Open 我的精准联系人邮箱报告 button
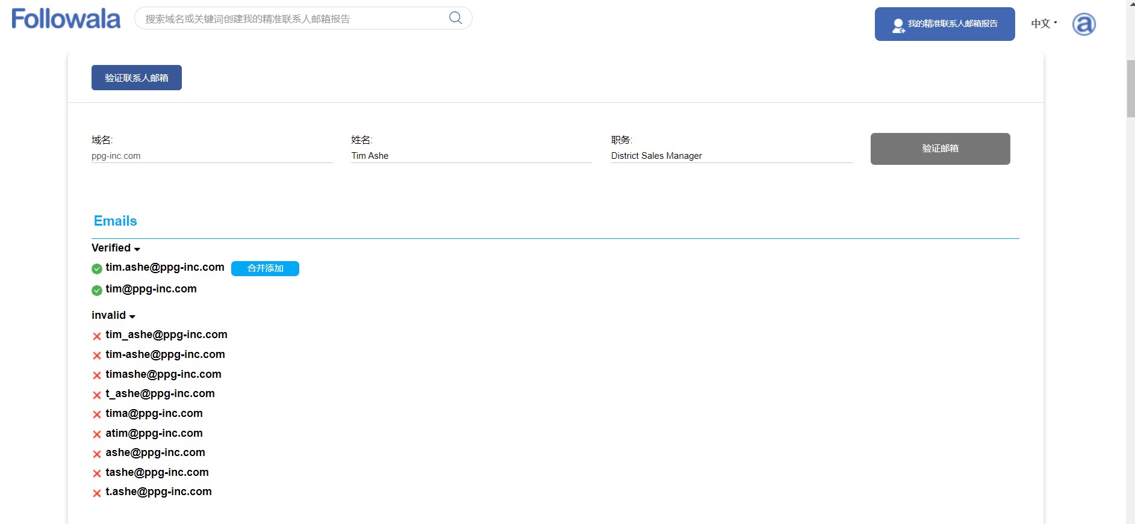Image resolution: width=1135 pixels, height=524 pixels. [x=945, y=24]
